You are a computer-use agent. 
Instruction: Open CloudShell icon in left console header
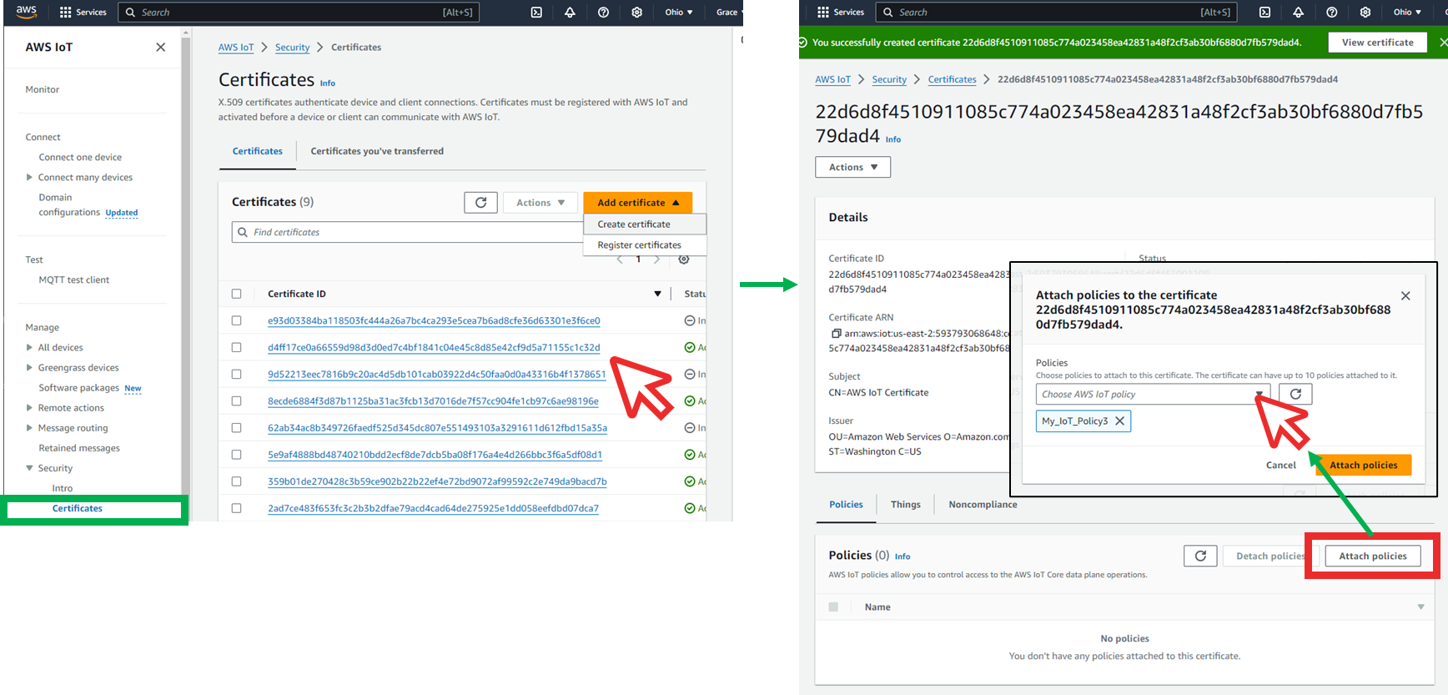pos(536,13)
